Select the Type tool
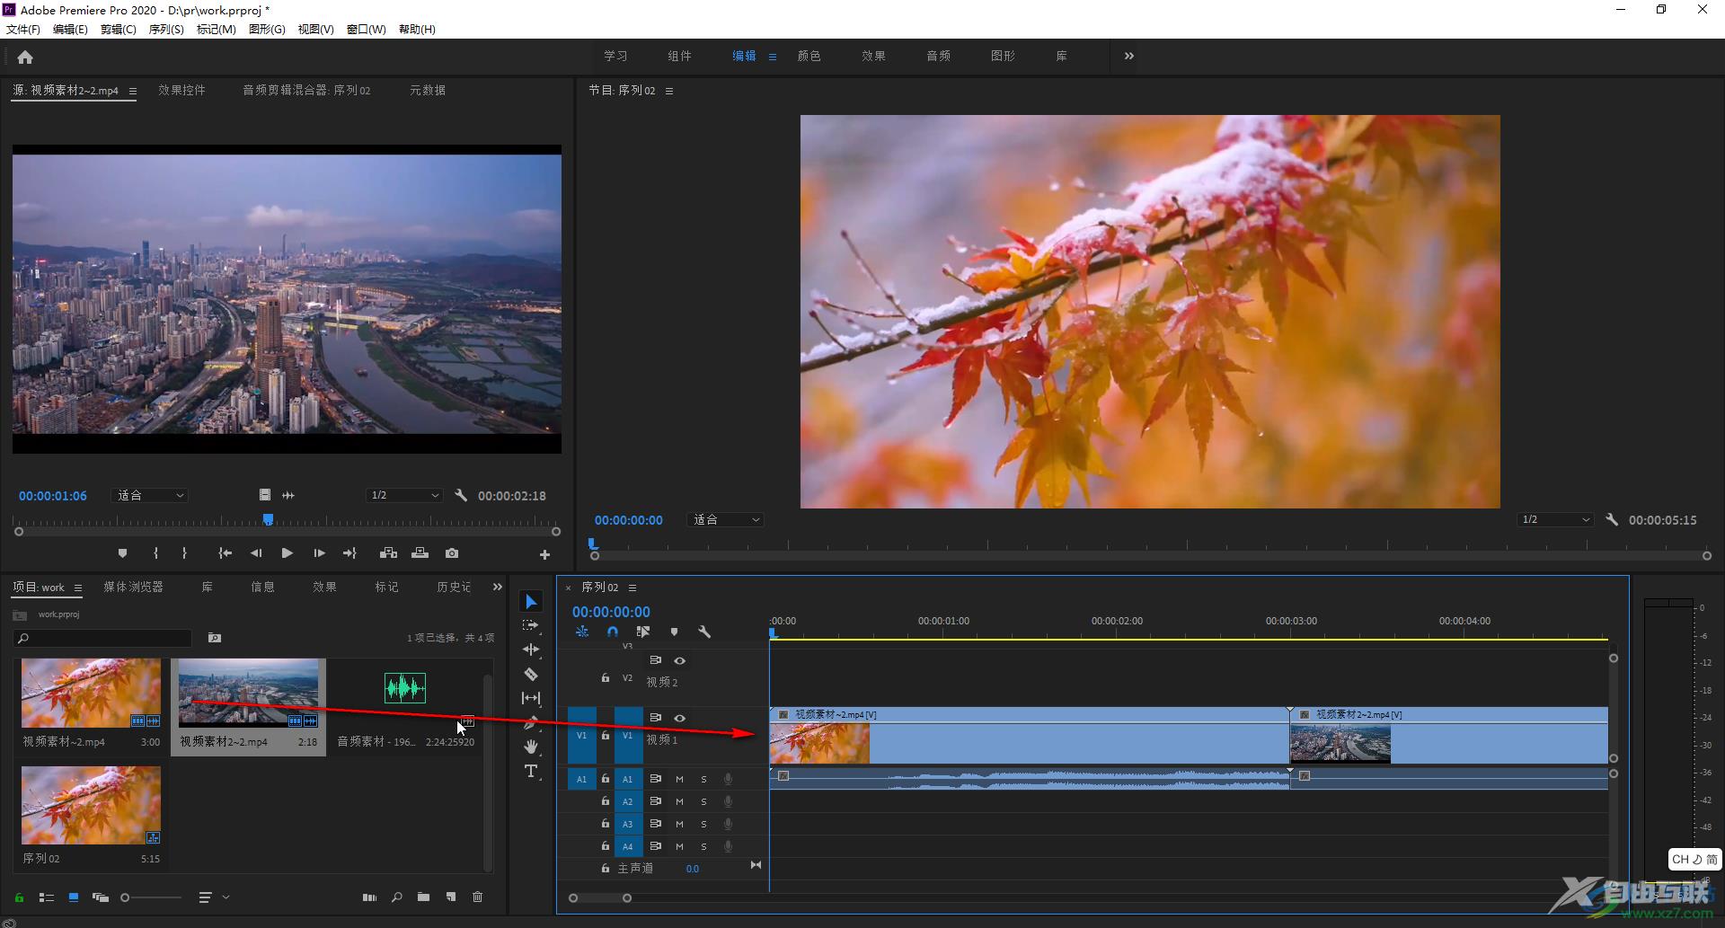The width and height of the screenshot is (1725, 928). point(531,771)
